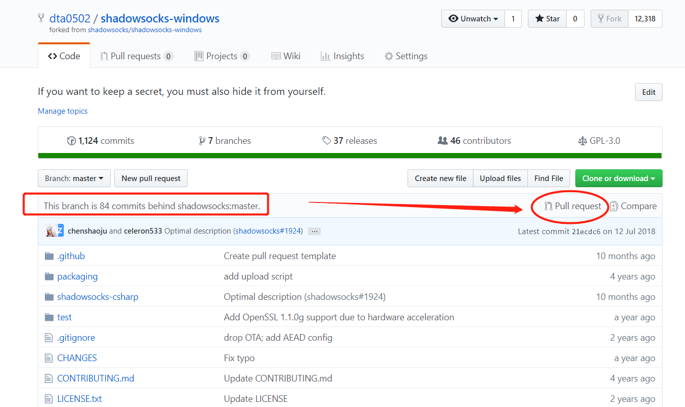Click the star icon to star the repo
The image size is (685, 407).
pyautogui.click(x=541, y=18)
